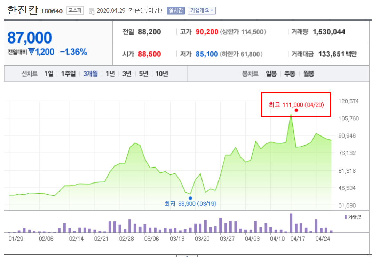
Task: Click the chart icon beside the 2020.04.29 date
Action: pos(92,10)
